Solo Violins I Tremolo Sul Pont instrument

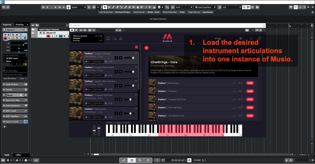[x=116, y=100]
